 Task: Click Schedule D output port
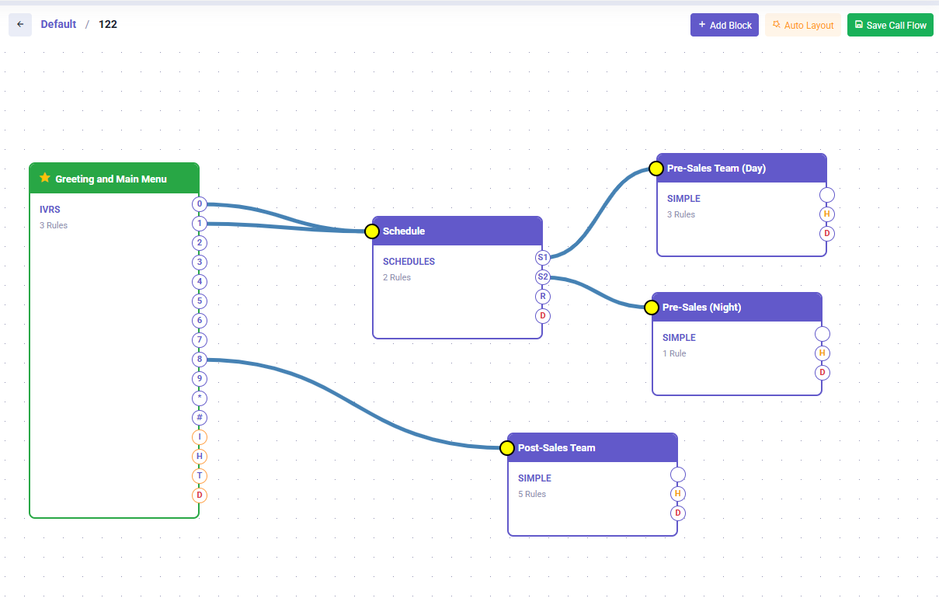point(543,315)
